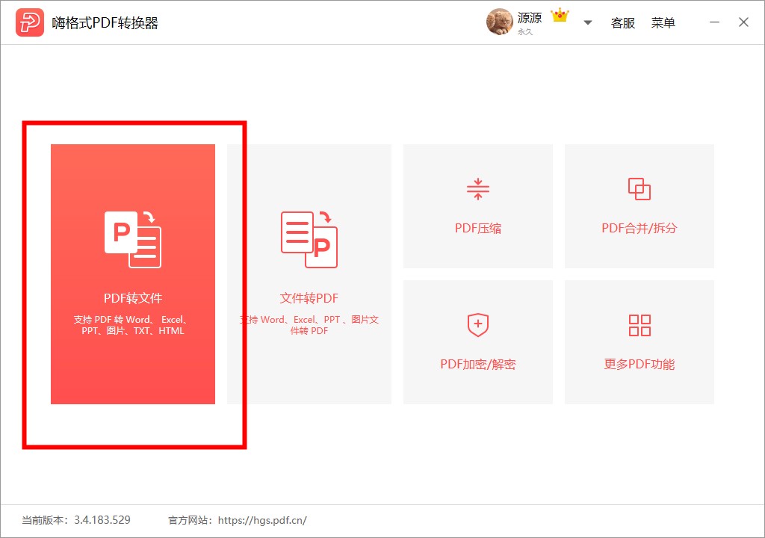Click the 官方网站 label
765x538 pixels.
point(188,520)
